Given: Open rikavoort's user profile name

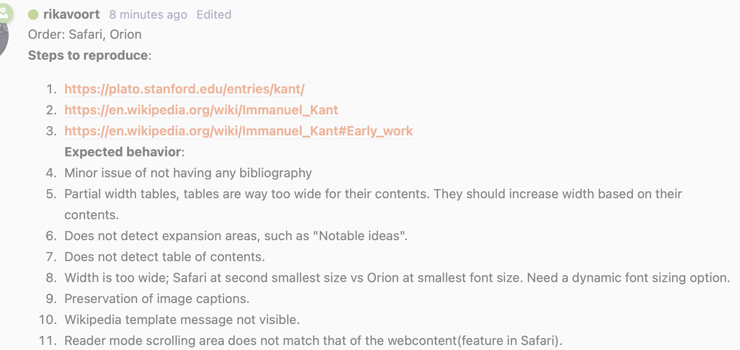Looking at the screenshot, I should [72, 15].
